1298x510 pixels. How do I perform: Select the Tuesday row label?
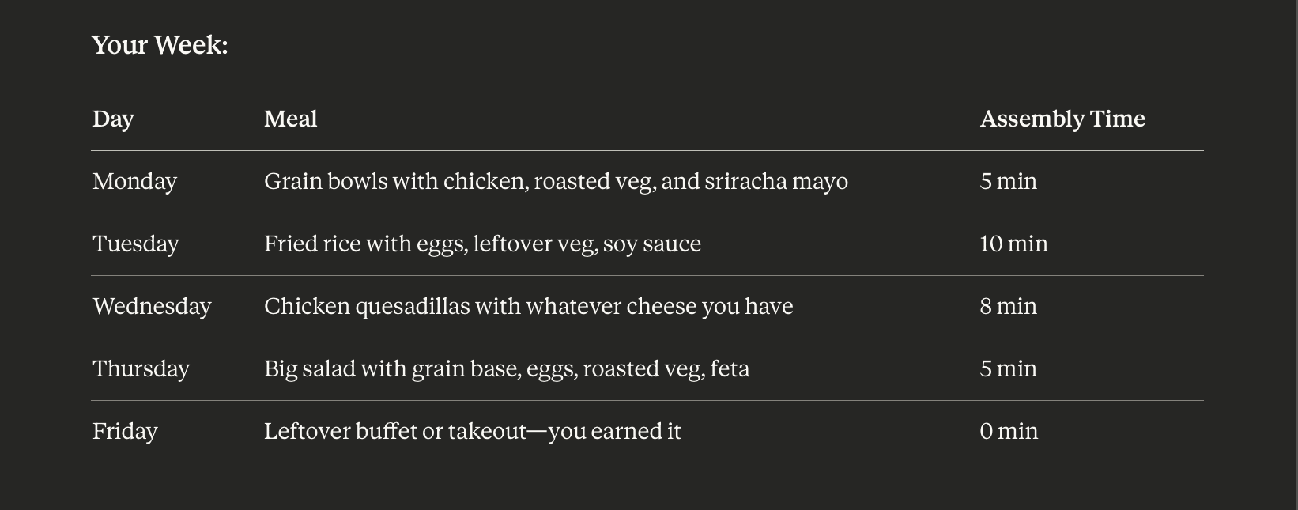135,244
